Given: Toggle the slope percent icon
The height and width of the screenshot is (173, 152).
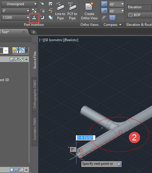Looking at the screenshot, I should tap(34, 11).
